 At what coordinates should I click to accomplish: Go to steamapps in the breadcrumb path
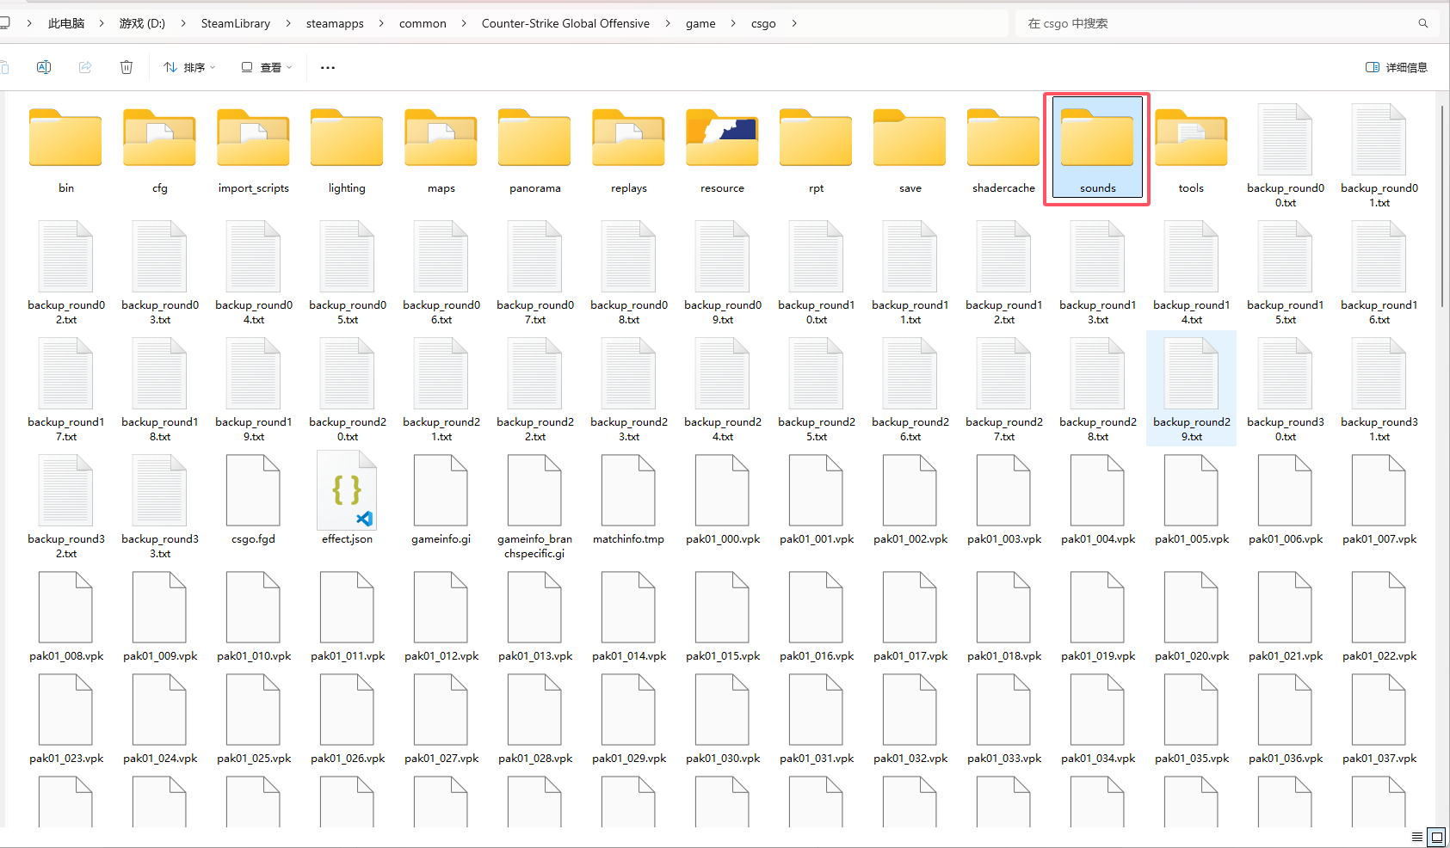tap(335, 23)
